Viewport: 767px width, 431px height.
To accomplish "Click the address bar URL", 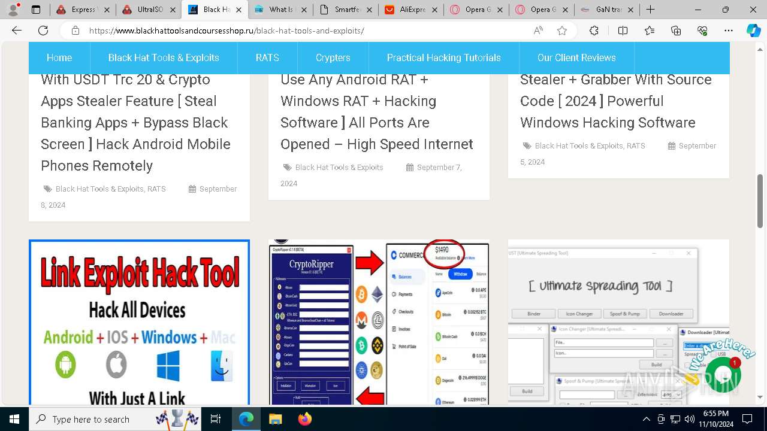I will pyautogui.click(x=227, y=31).
